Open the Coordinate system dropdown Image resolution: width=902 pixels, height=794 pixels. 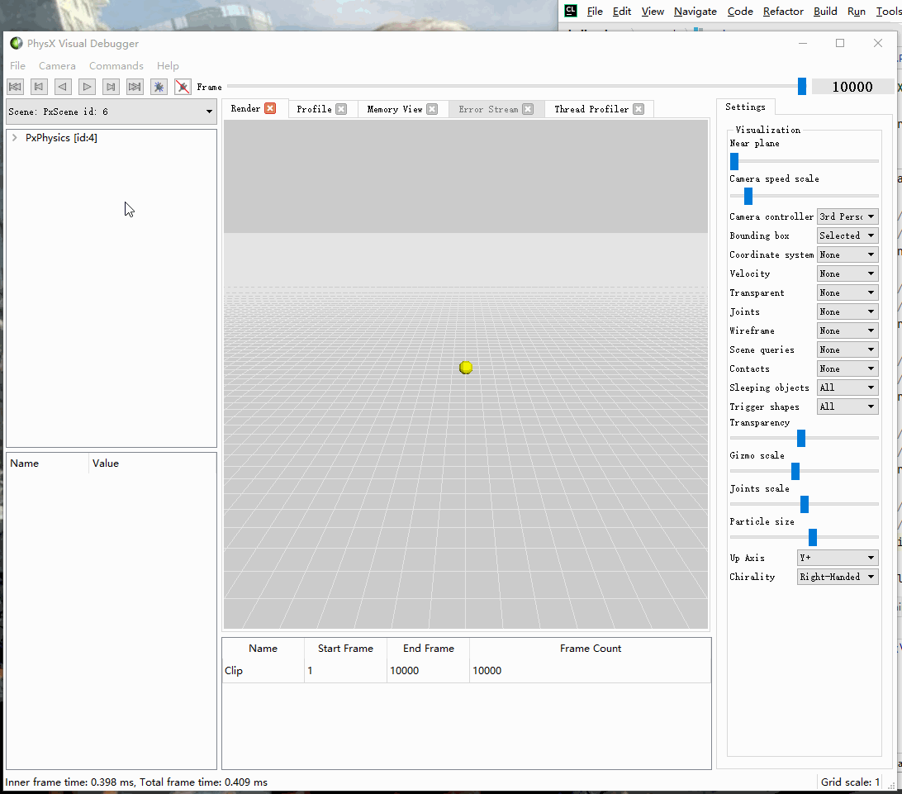[x=847, y=254]
